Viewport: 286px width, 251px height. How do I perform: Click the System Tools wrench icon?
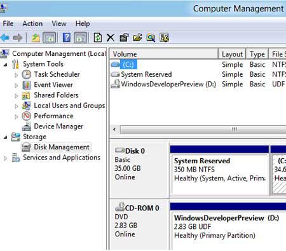15,64
